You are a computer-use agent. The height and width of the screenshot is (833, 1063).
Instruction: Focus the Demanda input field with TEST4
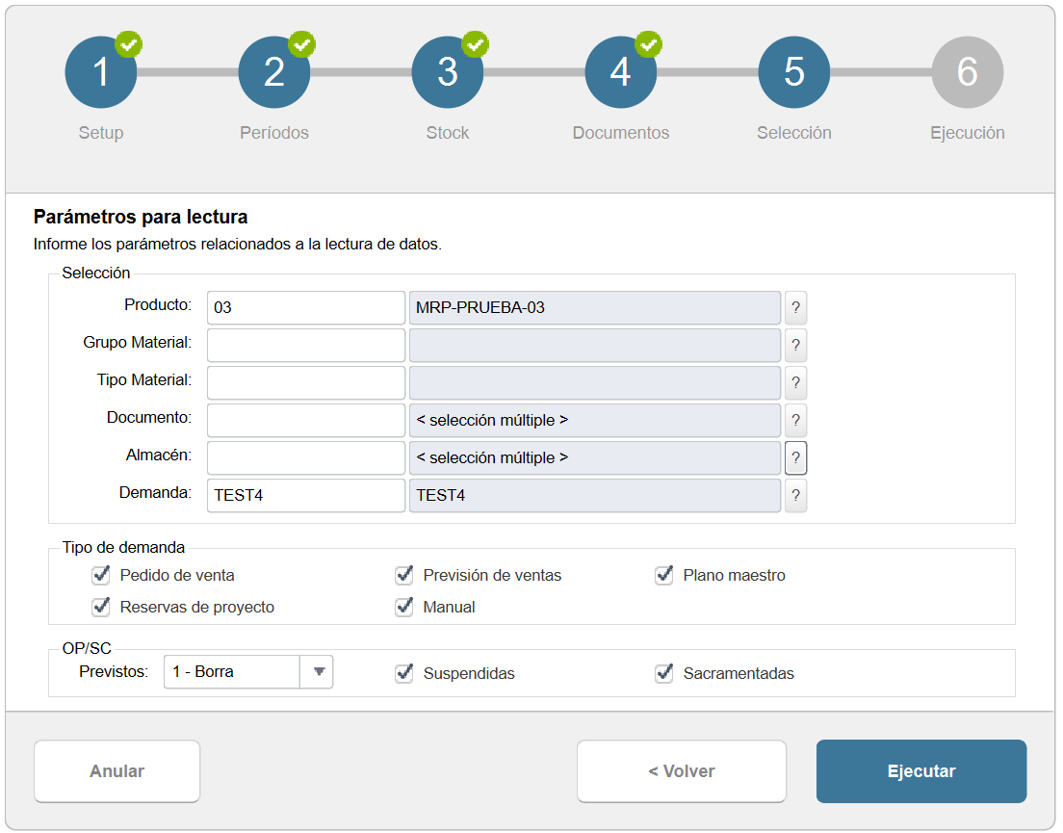(x=305, y=496)
